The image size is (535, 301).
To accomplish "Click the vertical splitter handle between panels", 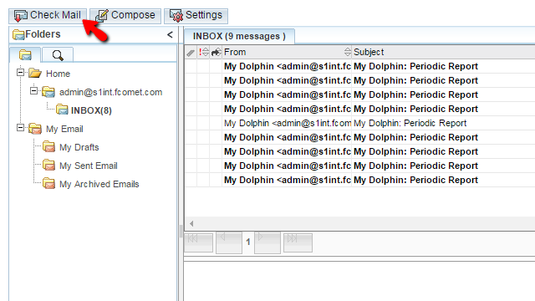I will coord(181,232).
